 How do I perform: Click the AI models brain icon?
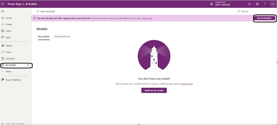pyautogui.click(x=3, y=65)
